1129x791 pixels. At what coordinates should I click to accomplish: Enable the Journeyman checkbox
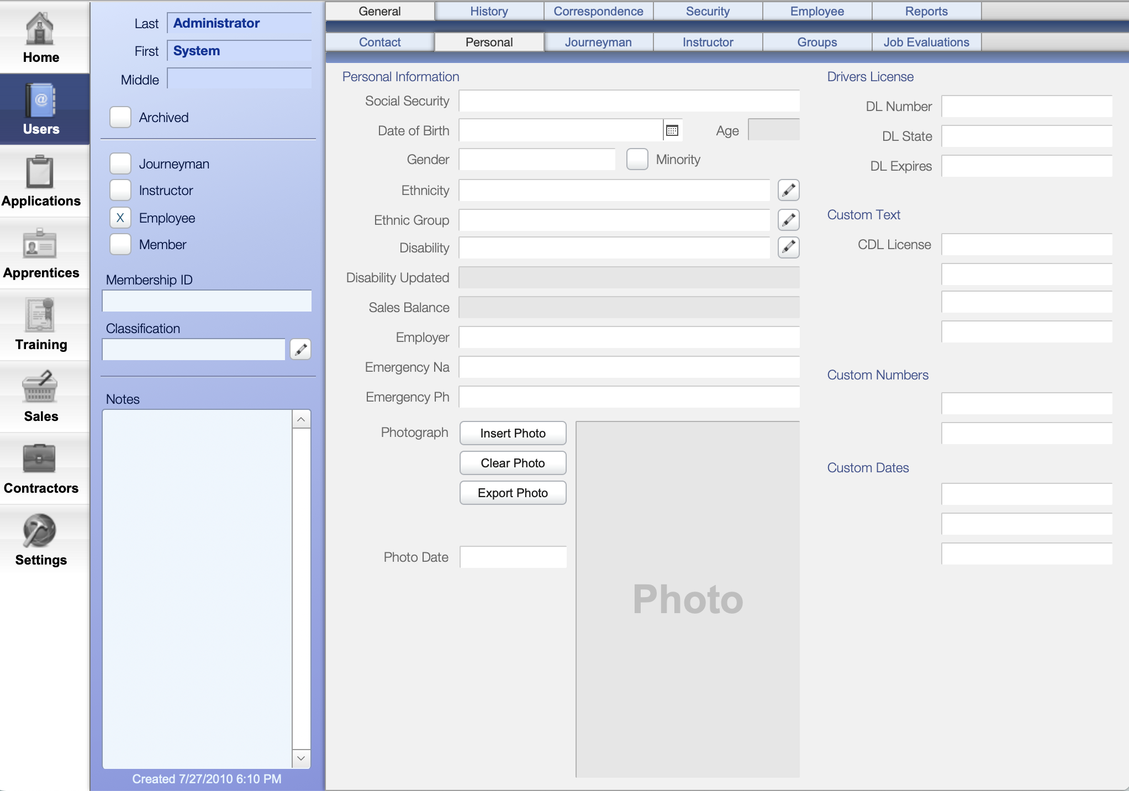(121, 162)
